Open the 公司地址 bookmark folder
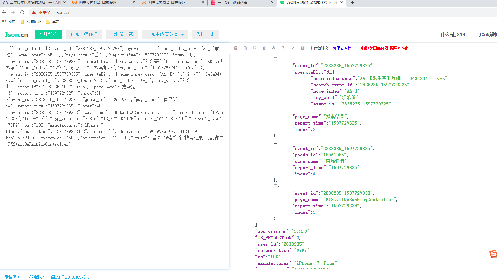This screenshot has width=497, height=280. (31, 22)
